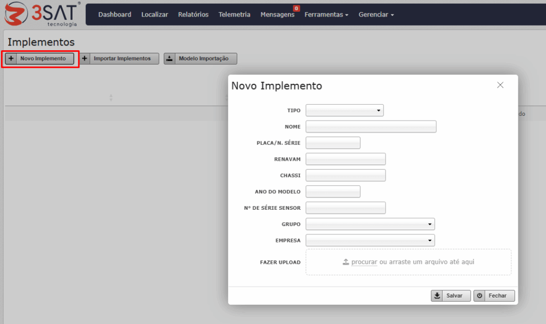Click the plus icon on Novo Implemento

11,59
